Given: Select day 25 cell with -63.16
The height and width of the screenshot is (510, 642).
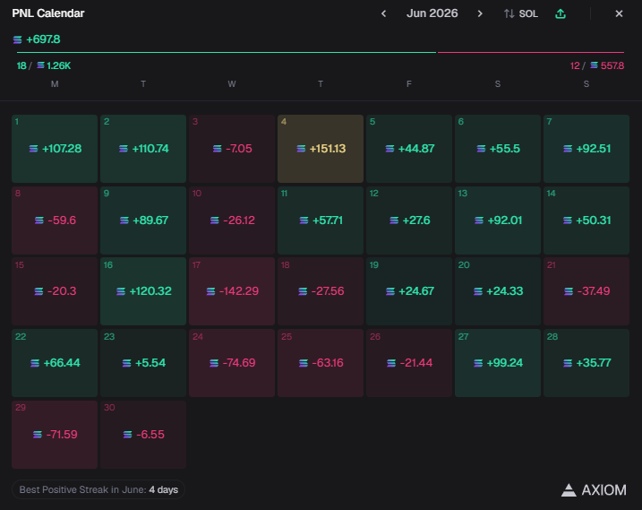Looking at the screenshot, I should point(321,363).
